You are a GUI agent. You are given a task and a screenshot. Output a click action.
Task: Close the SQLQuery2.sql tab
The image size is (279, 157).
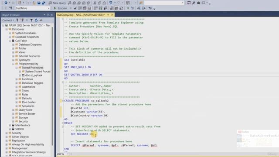click(x=112, y=15)
